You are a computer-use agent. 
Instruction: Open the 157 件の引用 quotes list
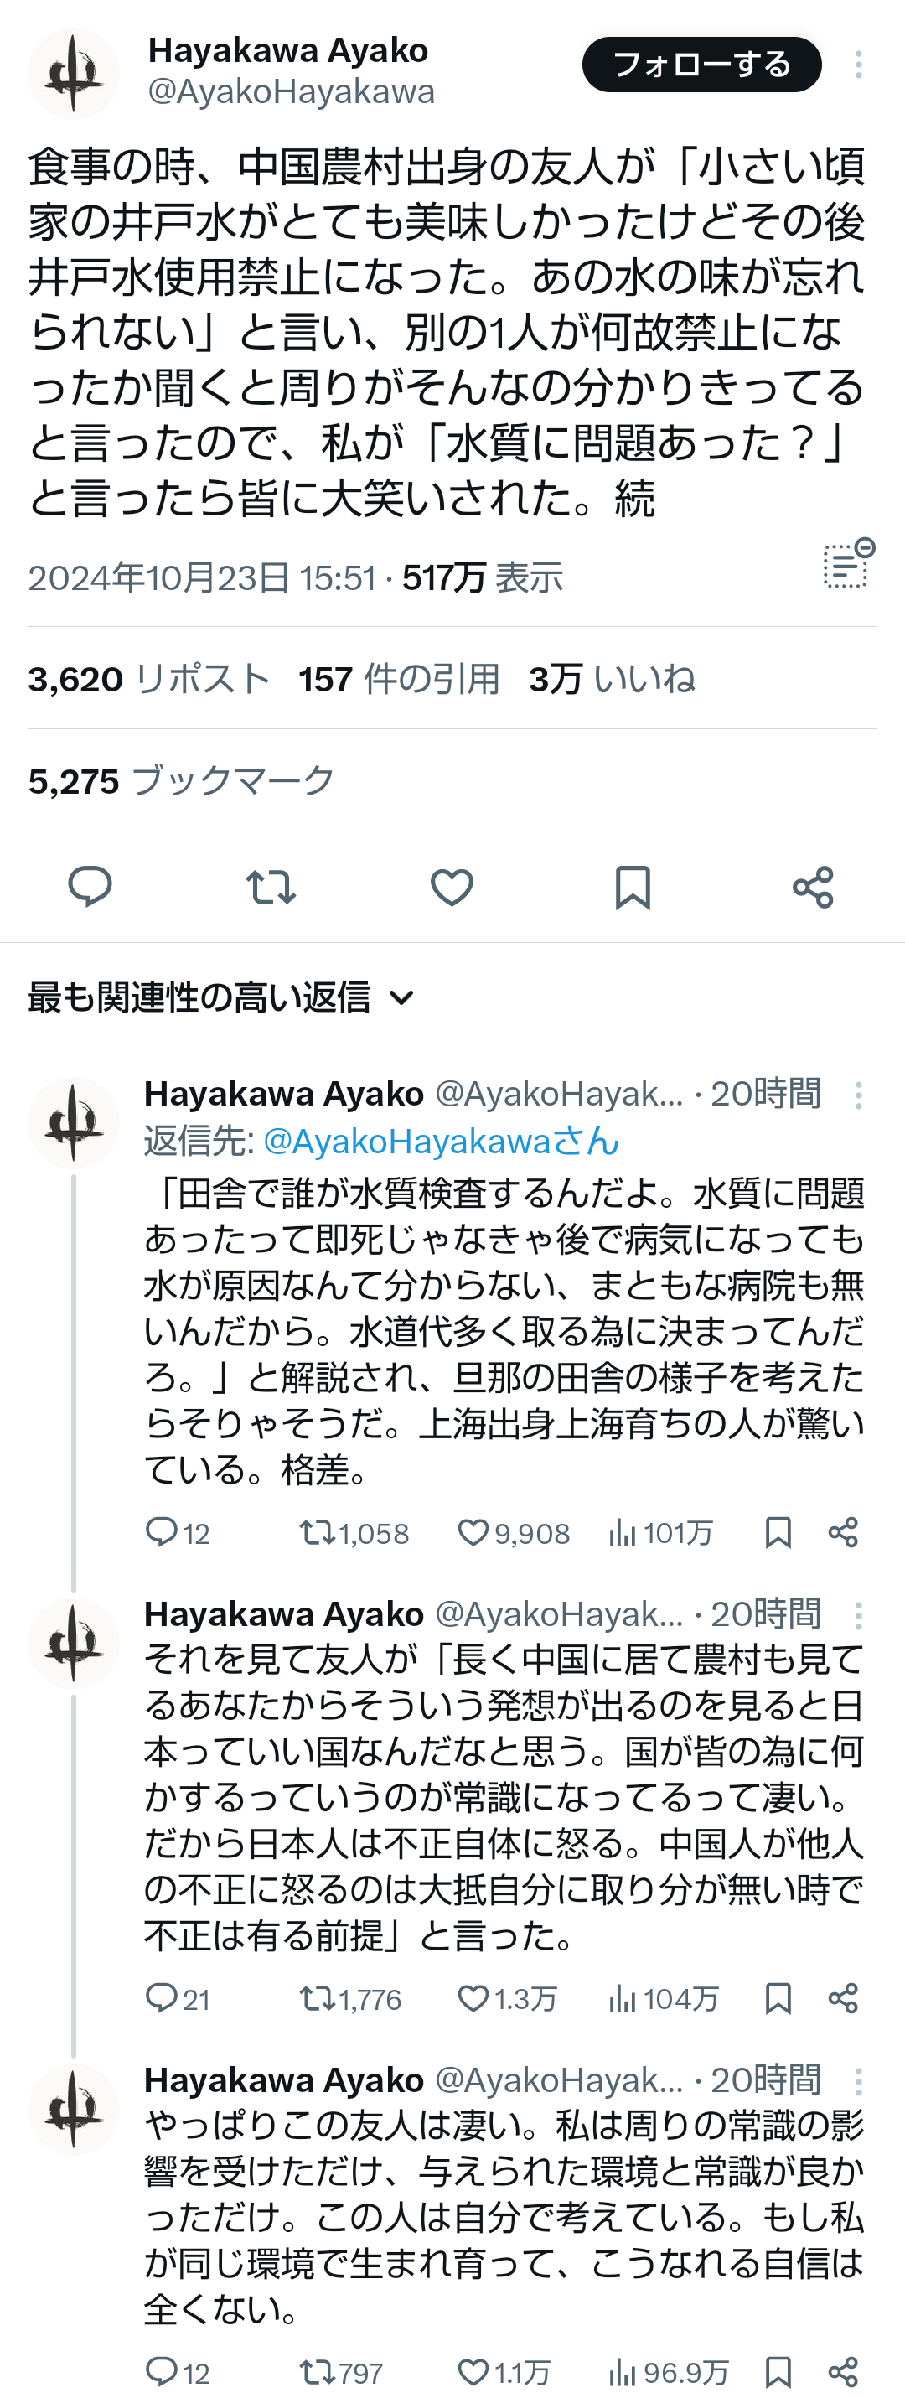click(399, 680)
